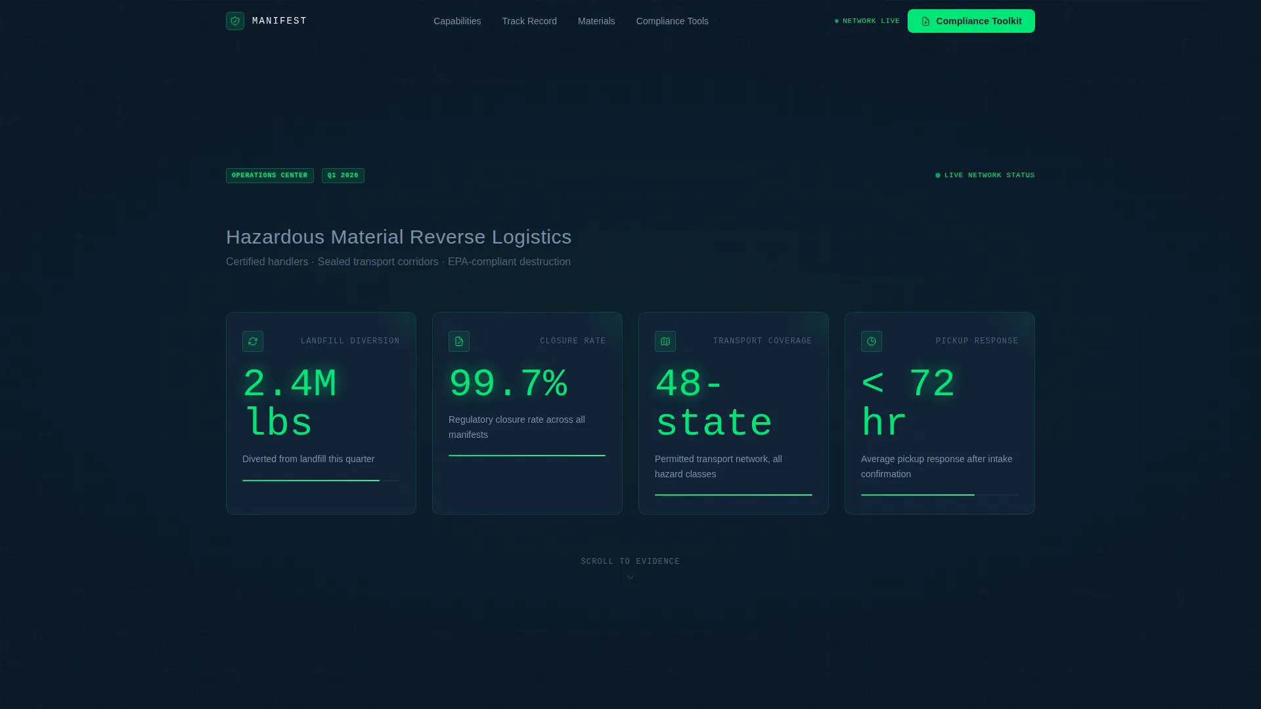Open the Track Record nav item
The height and width of the screenshot is (709, 1261).
tap(529, 21)
